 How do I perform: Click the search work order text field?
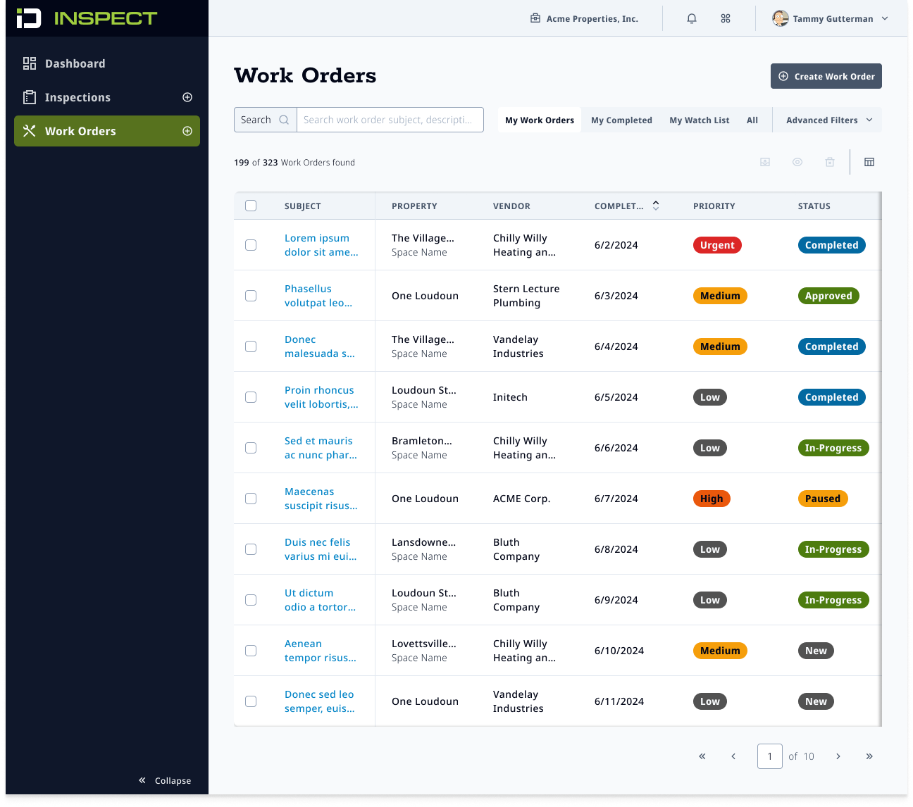point(390,120)
